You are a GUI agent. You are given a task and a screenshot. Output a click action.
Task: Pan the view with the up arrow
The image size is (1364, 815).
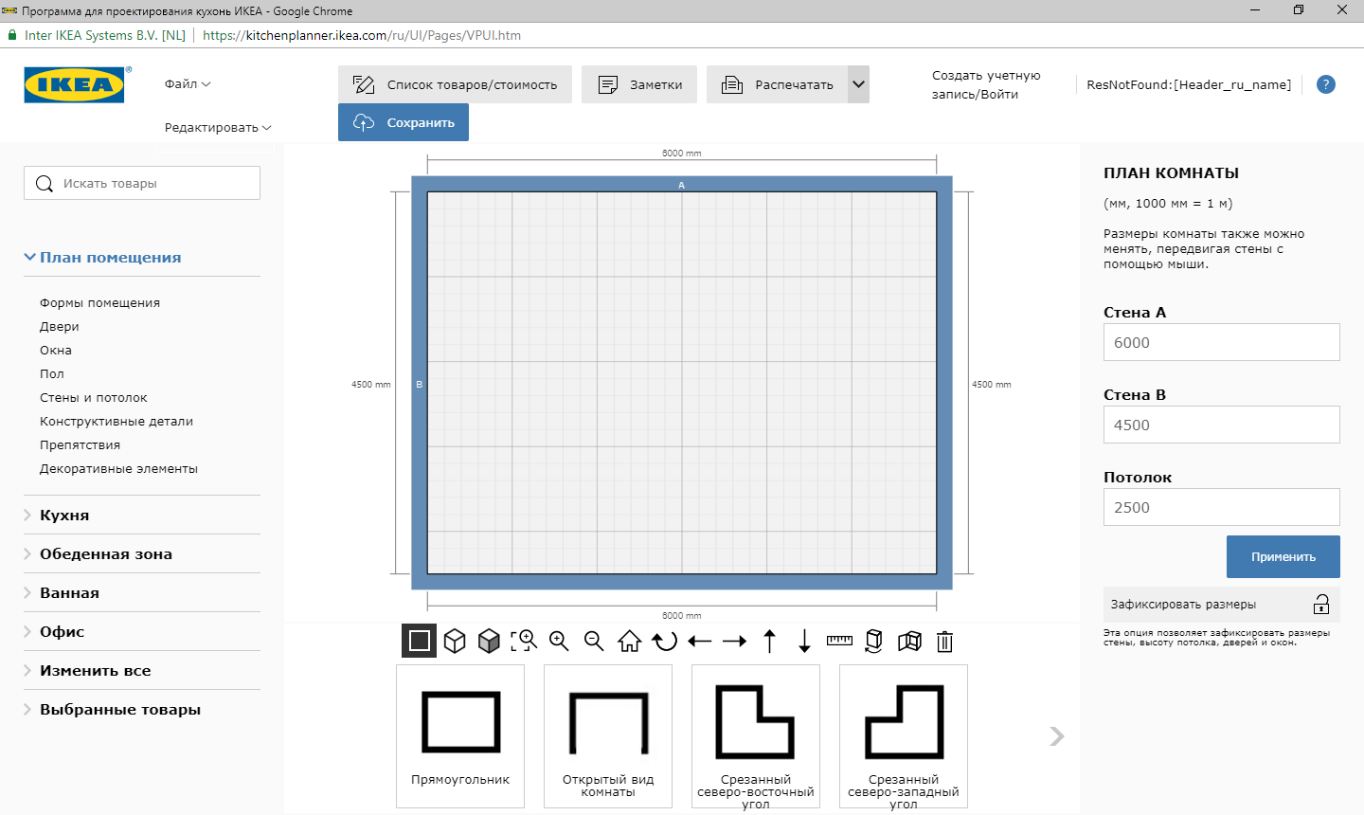click(x=770, y=642)
